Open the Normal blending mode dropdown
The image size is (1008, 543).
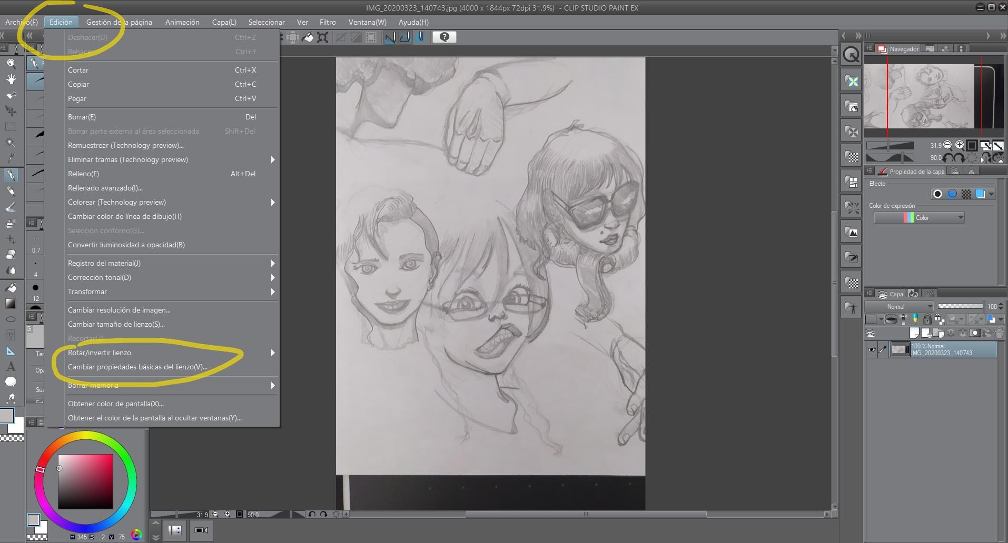pos(899,307)
